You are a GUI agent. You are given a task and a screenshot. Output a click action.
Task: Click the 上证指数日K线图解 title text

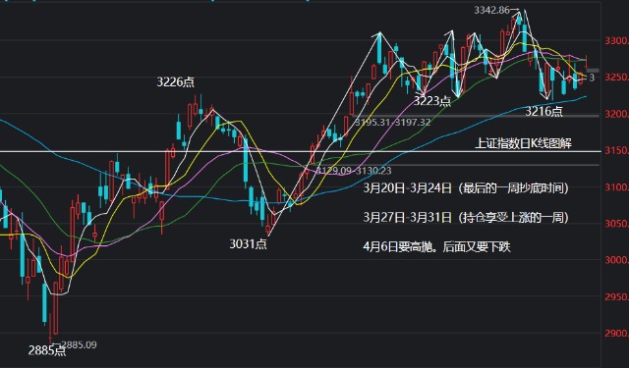pyautogui.click(x=523, y=143)
